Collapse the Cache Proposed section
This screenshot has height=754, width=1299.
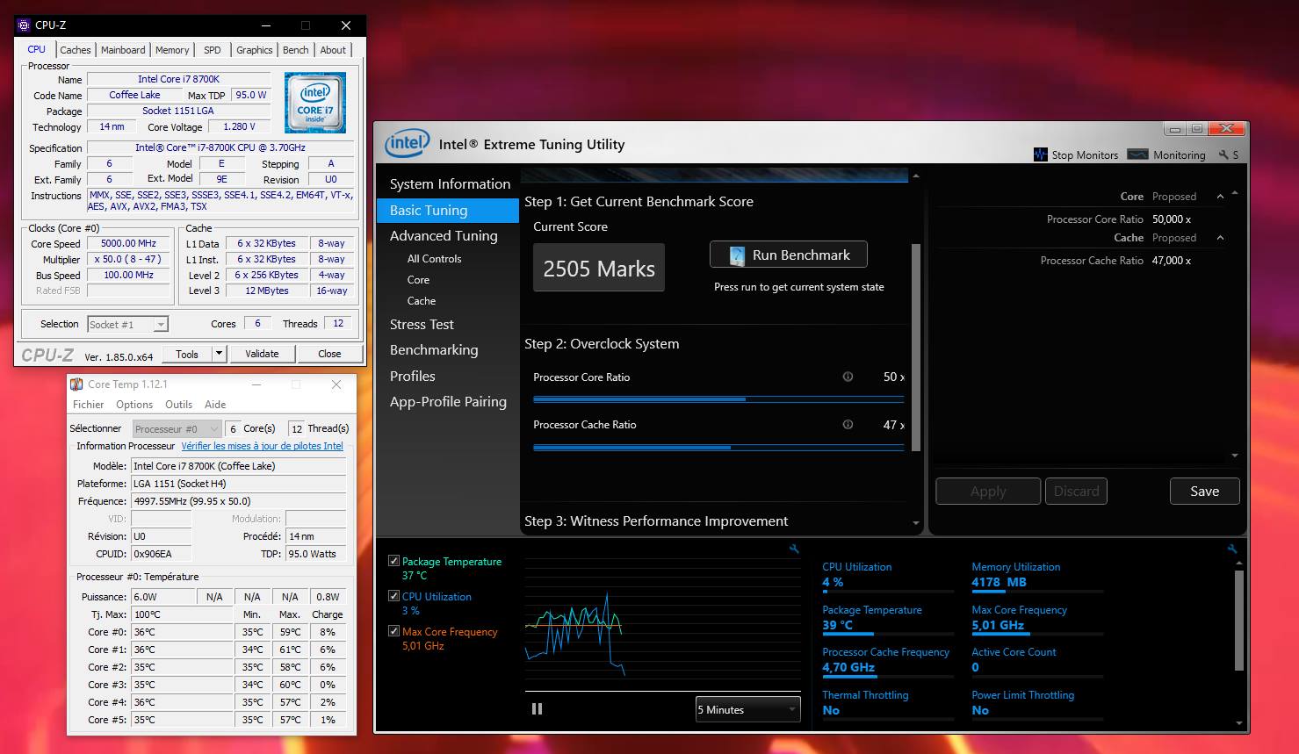pyautogui.click(x=1220, y=238)
